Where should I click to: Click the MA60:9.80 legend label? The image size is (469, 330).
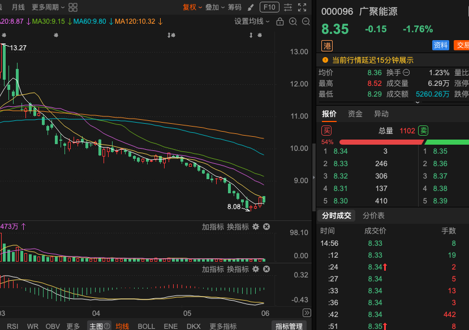[x=90, y=21]
